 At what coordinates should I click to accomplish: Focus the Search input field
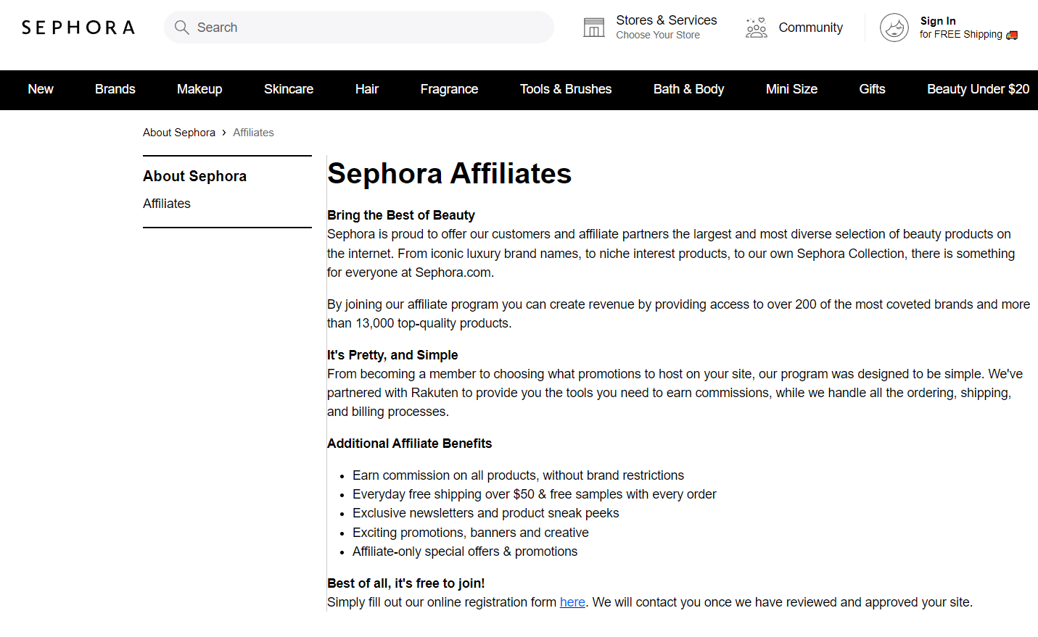pyautogui.click(x=359, y=28)
